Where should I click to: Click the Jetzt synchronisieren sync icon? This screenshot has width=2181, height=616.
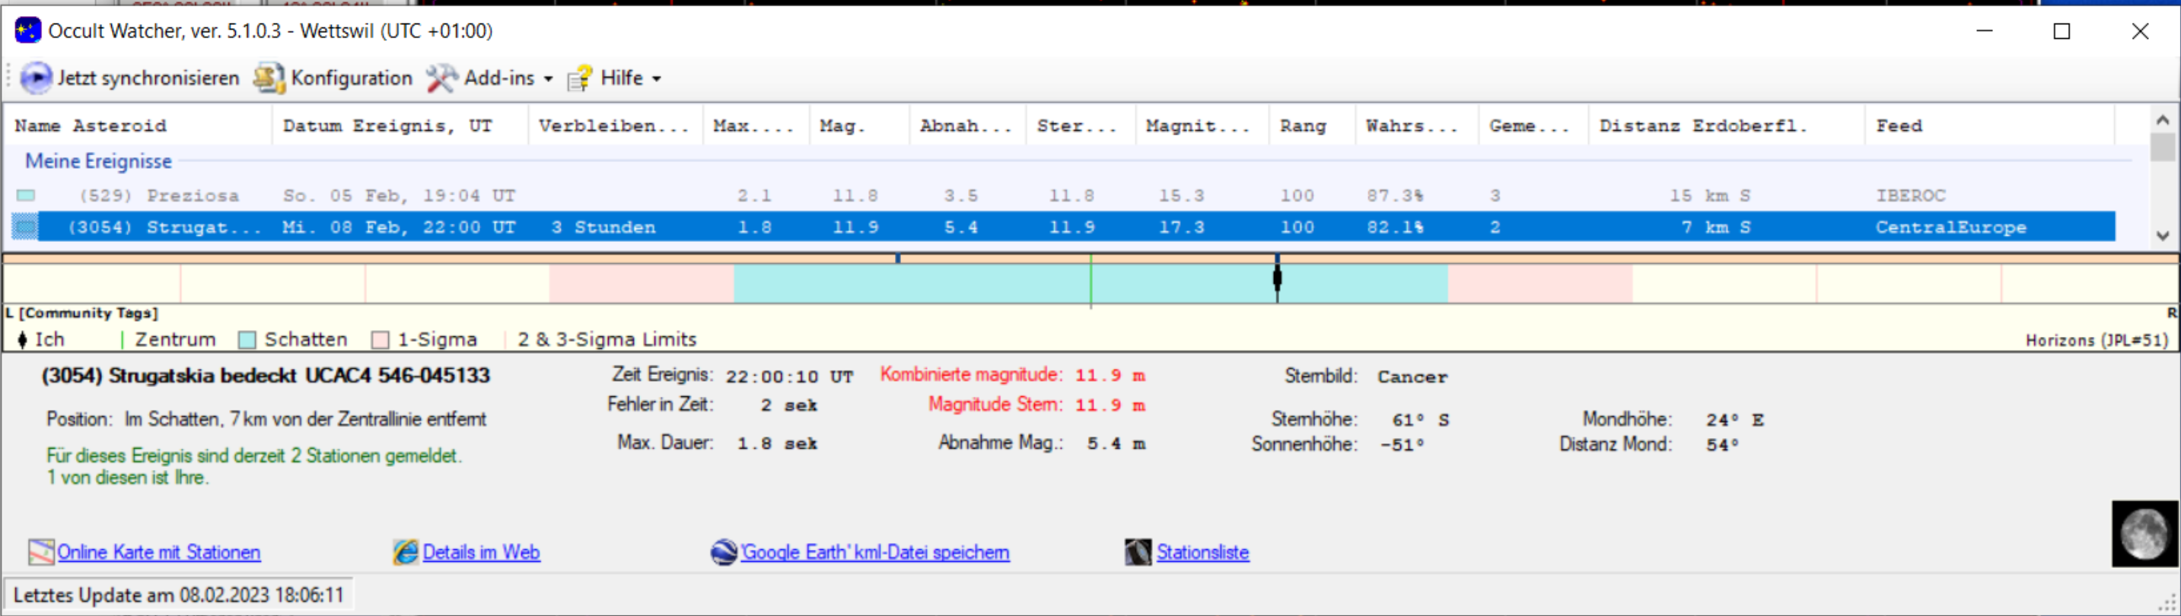[36, 78]
